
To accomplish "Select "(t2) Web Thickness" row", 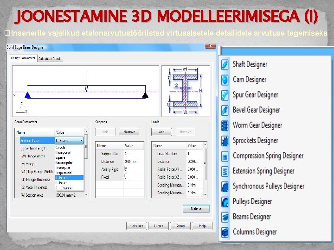I will [x=35, y=187].
